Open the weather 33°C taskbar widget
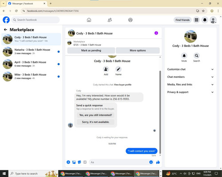Viewport: 222px width, 177px height. [171, 173]
